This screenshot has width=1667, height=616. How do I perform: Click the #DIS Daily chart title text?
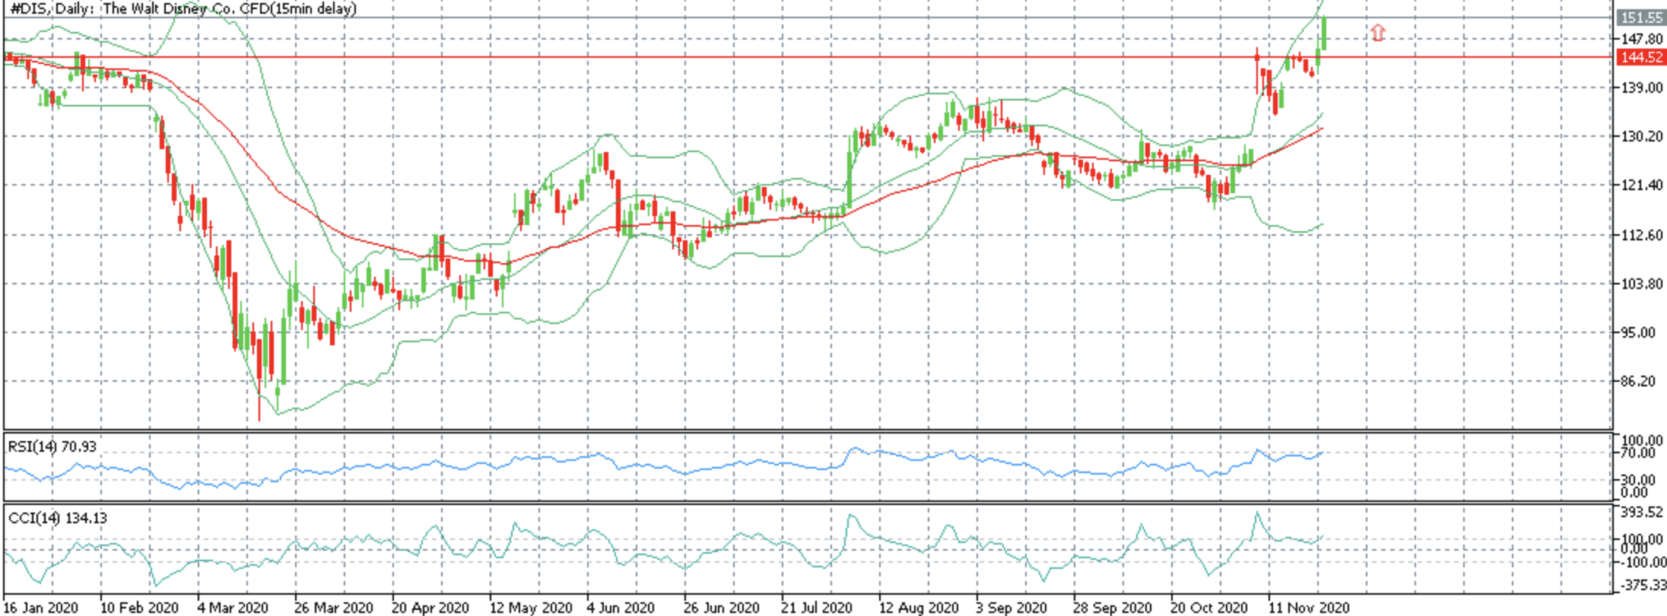(183, 9)
